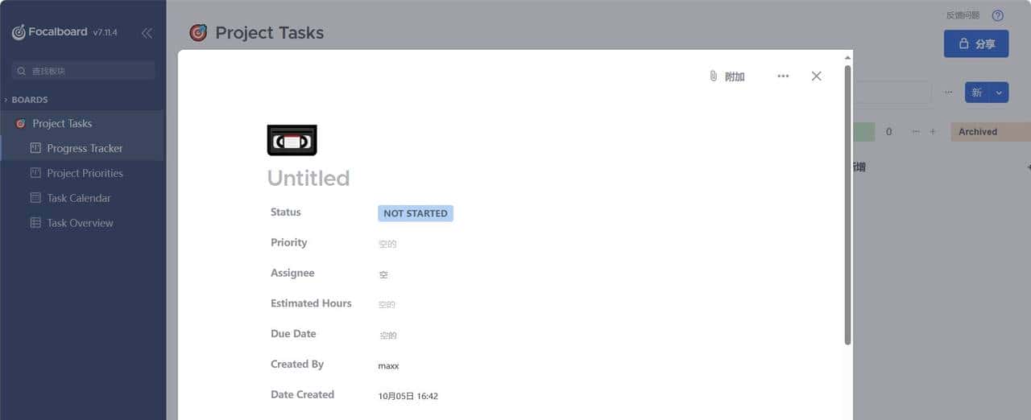Viewport: 1031px width, 420px height.
Task: Open the card options ellipsis menu
Action: click(x=783, y=76)
